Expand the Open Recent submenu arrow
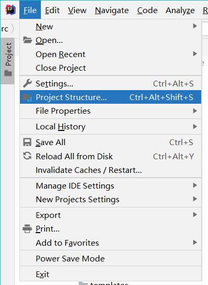Image resolution: width=208 pixels, height=285 pixels. [195, 54]
